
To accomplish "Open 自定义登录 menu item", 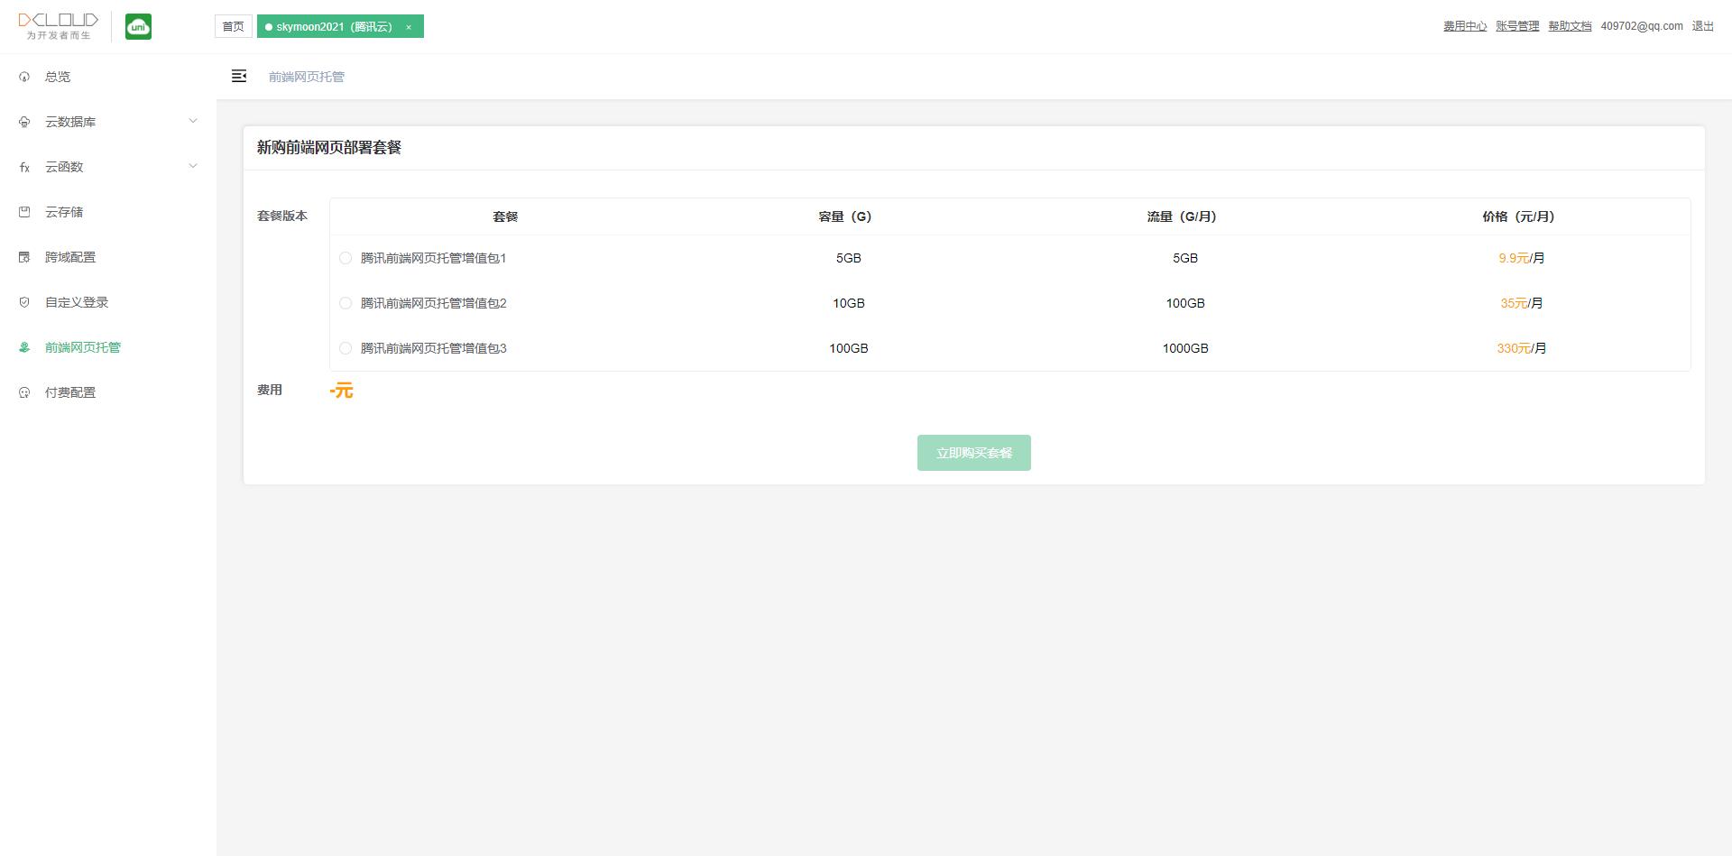I will [x=108, y=302].
